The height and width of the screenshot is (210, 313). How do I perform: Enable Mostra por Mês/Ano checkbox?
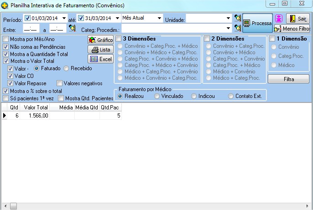point(6,40)
